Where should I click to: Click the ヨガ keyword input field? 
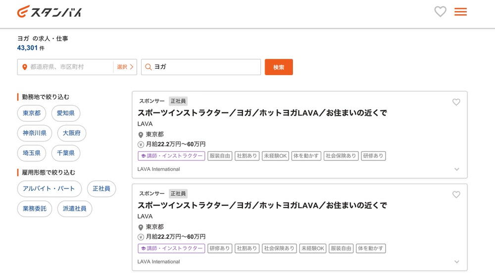click(x=205, y=67)
